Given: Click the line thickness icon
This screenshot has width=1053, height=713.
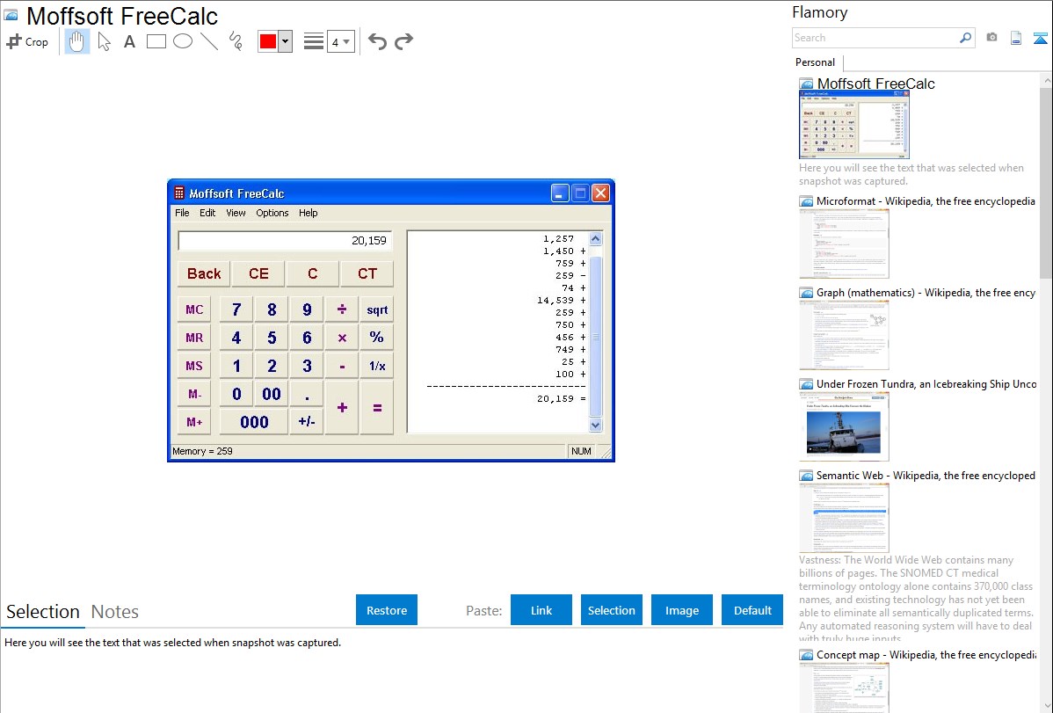Looking at the screenshot, I should click(313, 41).
